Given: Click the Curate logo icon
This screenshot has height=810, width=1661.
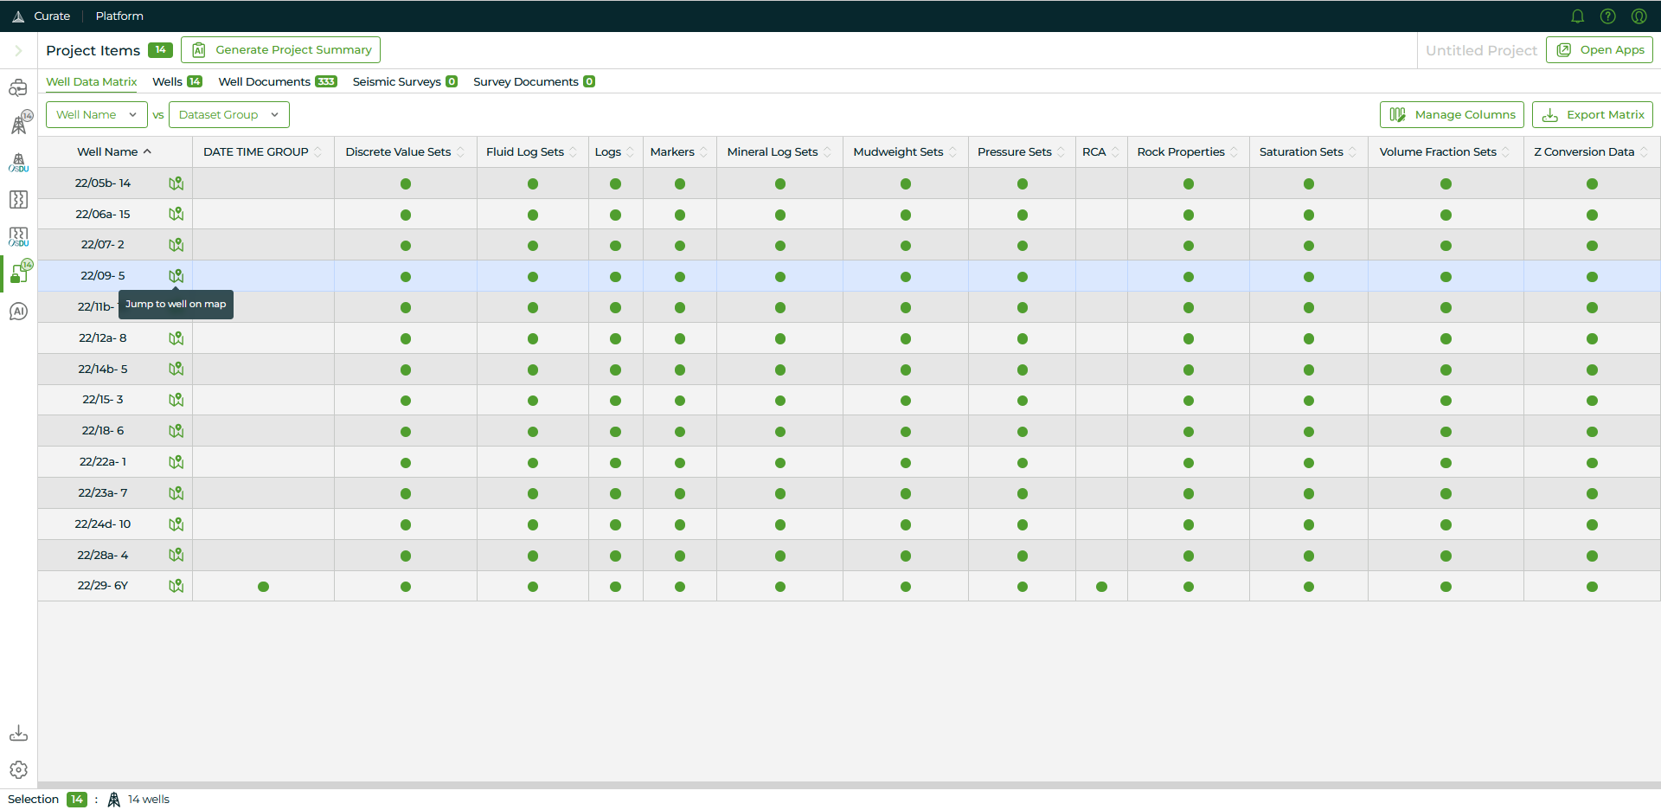Looking at the screenshot, I should point(18,16).
